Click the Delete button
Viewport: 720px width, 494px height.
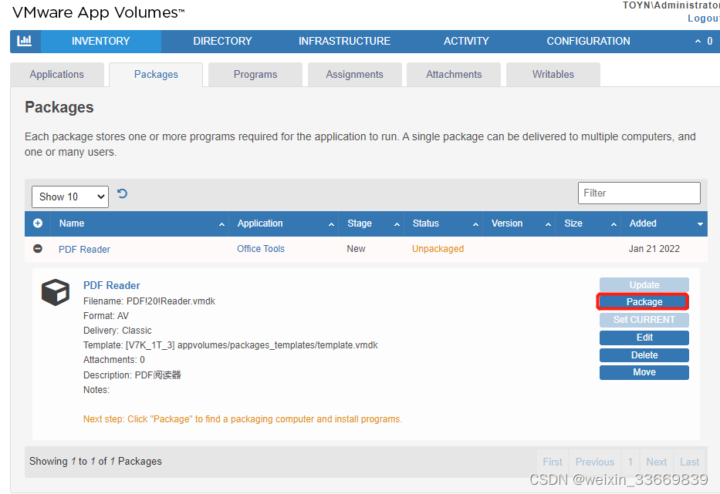[644, 355]
